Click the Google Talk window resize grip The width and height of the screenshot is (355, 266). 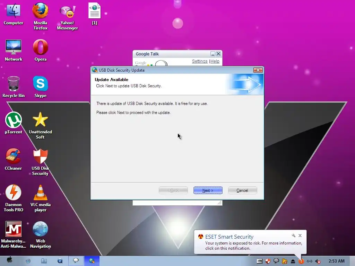[219, 203]
